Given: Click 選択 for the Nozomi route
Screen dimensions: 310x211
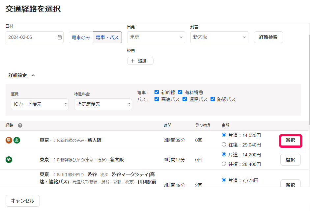Looking at the screenshot, I should (x=291, y=141).
